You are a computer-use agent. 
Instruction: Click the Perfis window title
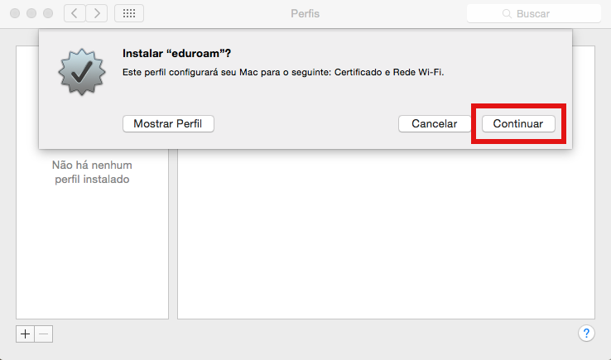305,13
